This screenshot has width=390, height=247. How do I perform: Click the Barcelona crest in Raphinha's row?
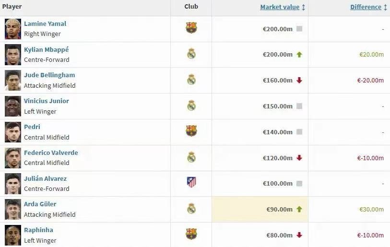(x=191, y=235)
